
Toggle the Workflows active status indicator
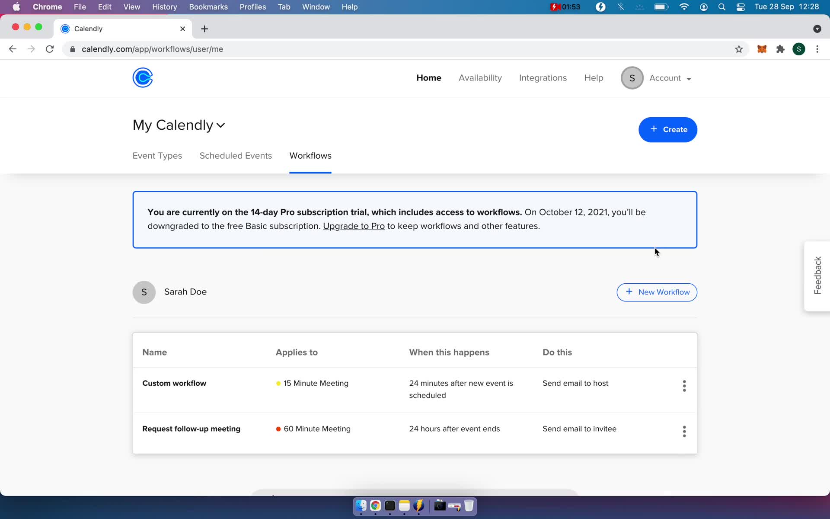(310, 171)
